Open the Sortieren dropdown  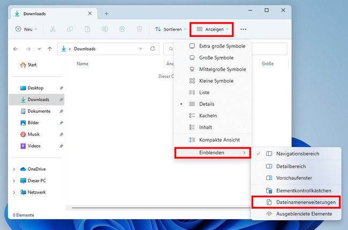[x=170, y=29]
